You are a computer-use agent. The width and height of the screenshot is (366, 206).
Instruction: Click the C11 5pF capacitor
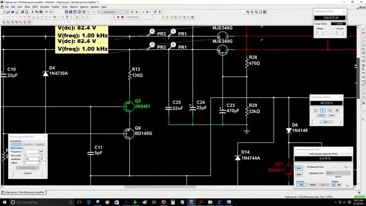tap(90, 153)
